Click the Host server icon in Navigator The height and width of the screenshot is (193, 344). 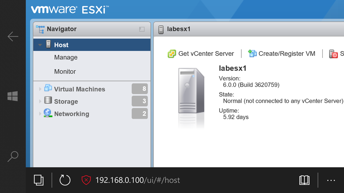pos(48,45)
